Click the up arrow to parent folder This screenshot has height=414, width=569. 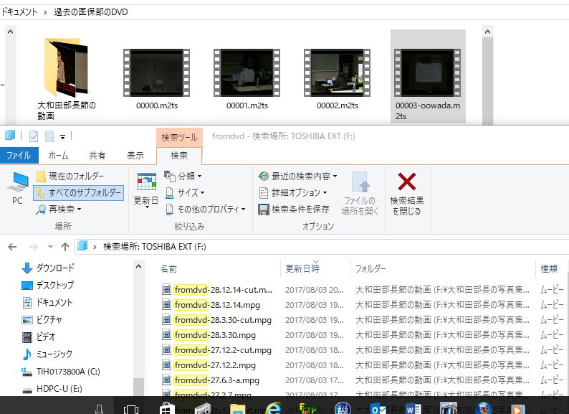click(x=65, y=246)
